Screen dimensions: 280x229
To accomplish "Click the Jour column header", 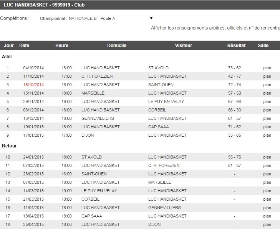I will coord(9,46).
